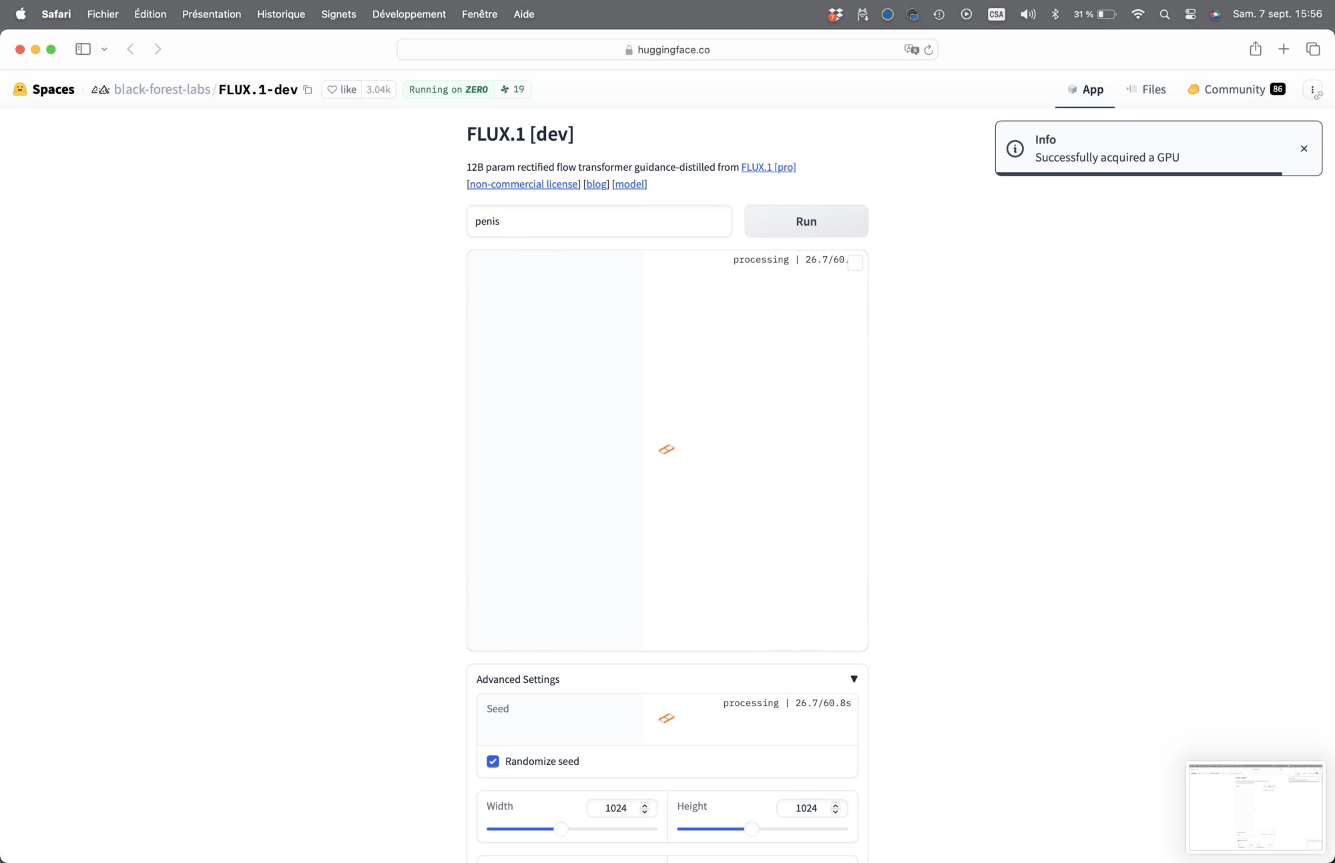Open the non-commercial license link
This screenshot has height=863, width=1335.
click(x=523, y=184)
